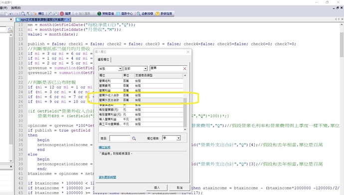This screenshot has height=195, width=344.
Task: Click the 取消 cancel button
Action: 179,188
